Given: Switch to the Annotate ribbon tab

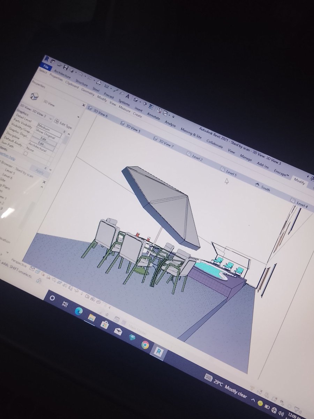Looking at the screenshot, I should click(153, 116).
